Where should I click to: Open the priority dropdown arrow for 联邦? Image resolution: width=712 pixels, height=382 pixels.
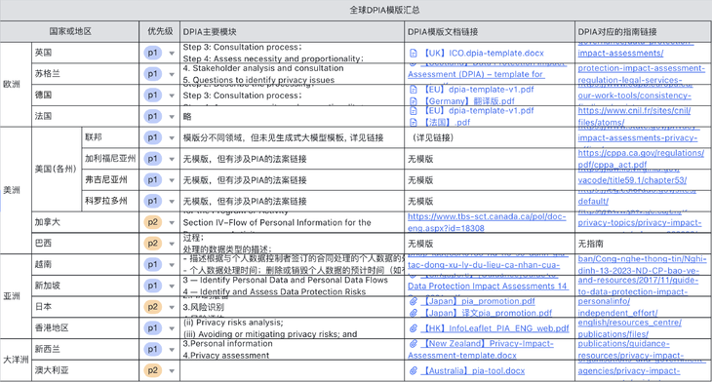point(172,138)
